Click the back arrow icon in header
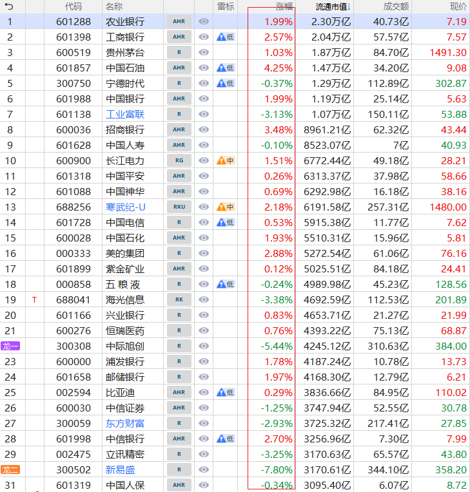 pyautogui.click(x=9, y=6)
